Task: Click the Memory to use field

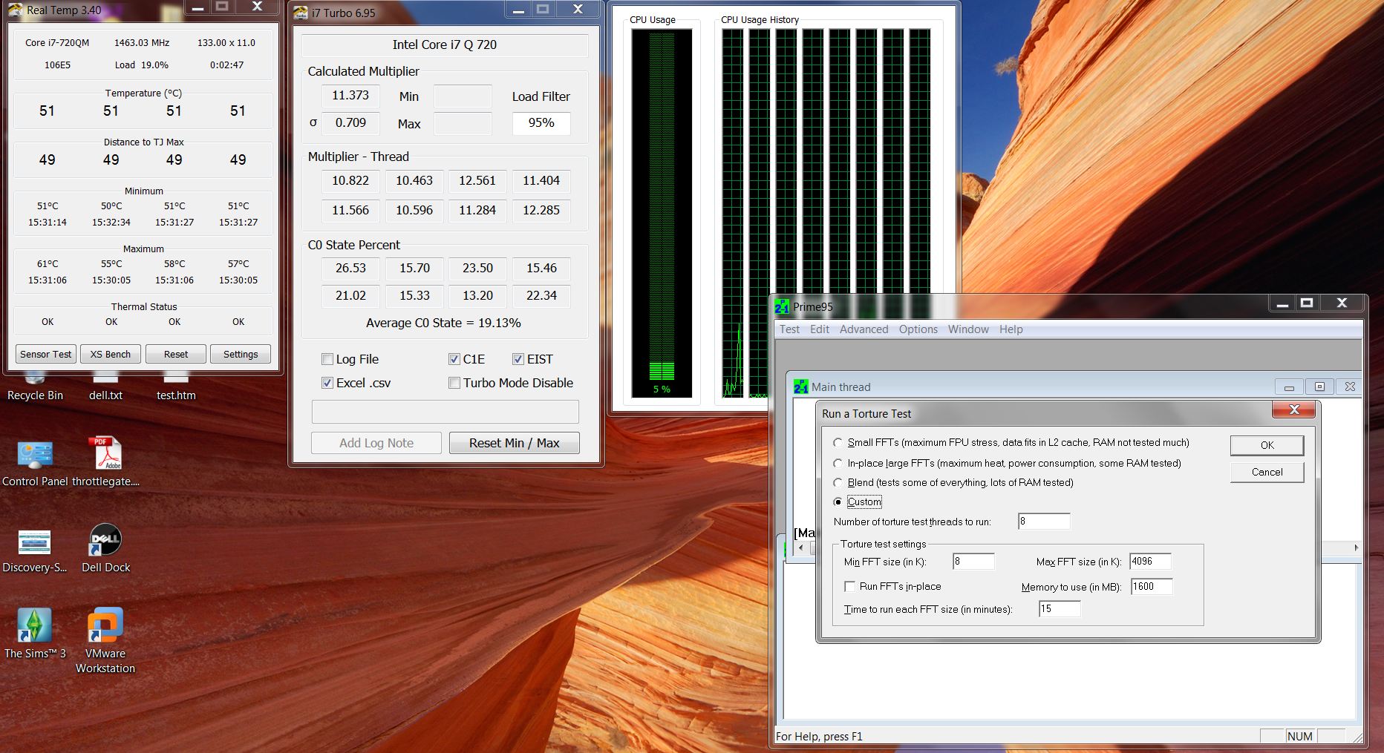Action: tap(1152, 587)
